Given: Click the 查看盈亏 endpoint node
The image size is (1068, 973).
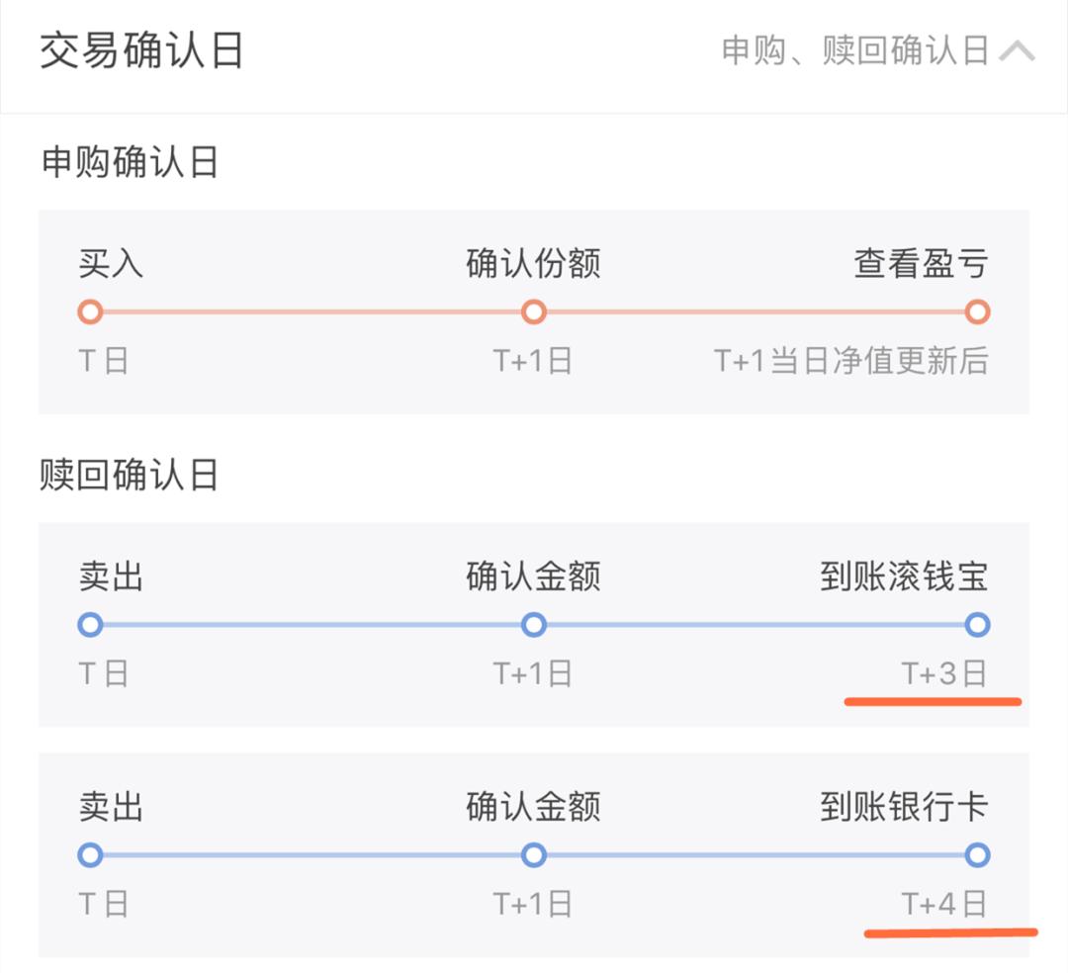Looking at the screenshot, I should pyautogui.click(x=976, y=311).
